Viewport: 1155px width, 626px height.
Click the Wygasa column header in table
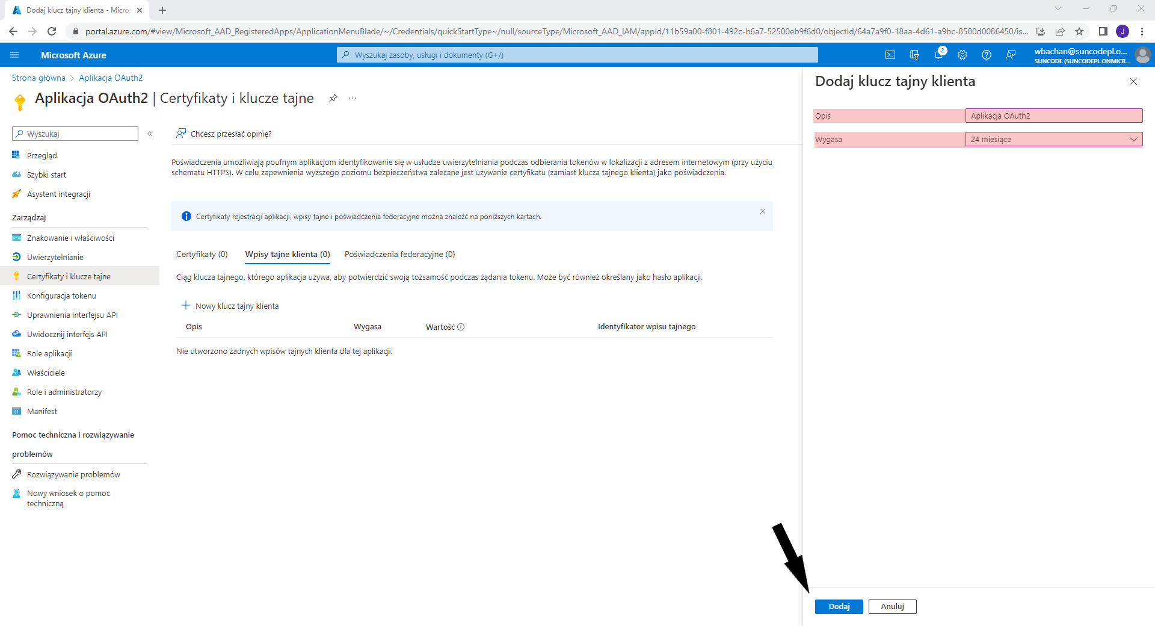[368, 326]
